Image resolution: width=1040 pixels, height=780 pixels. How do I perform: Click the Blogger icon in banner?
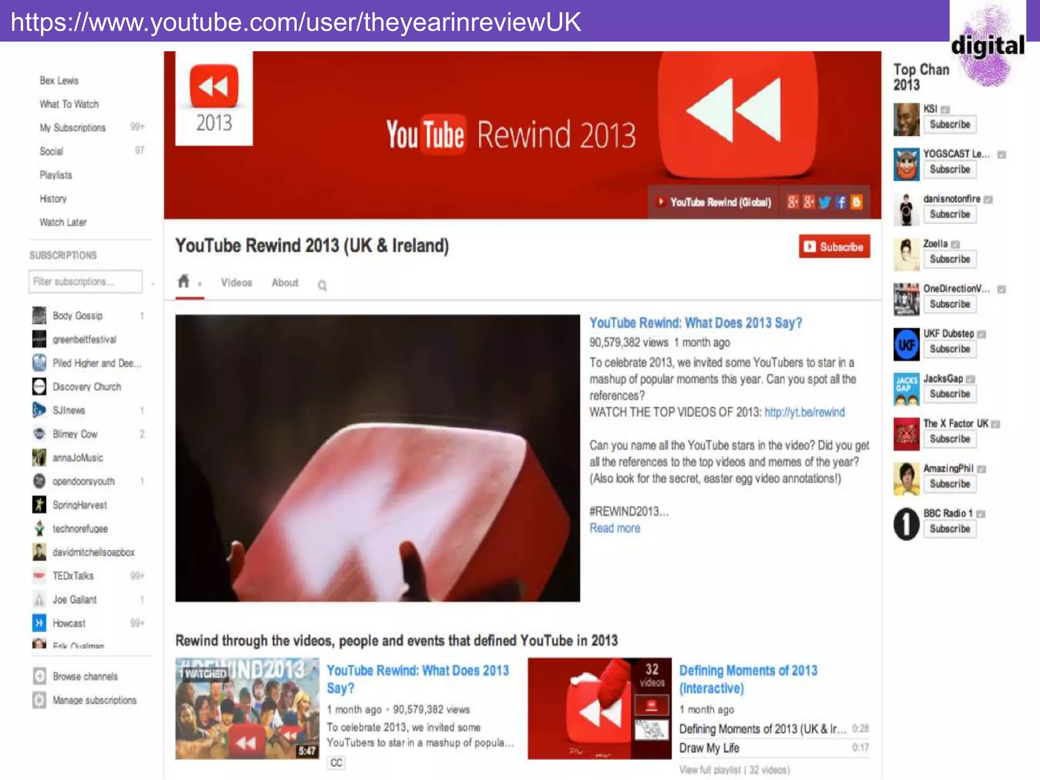(857, 202)
